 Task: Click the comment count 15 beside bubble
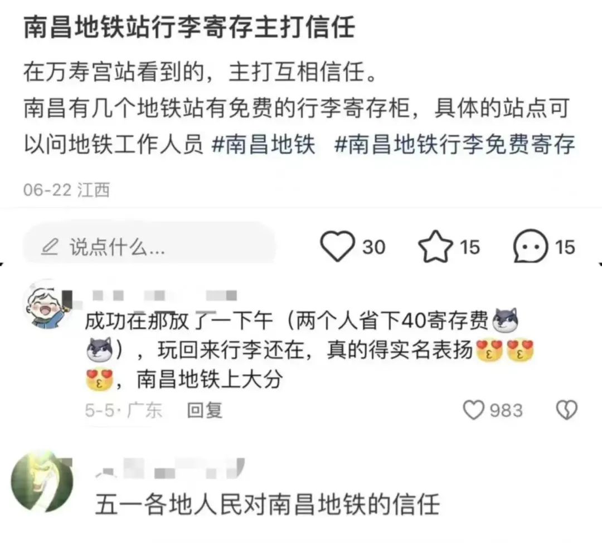(565, 247)
